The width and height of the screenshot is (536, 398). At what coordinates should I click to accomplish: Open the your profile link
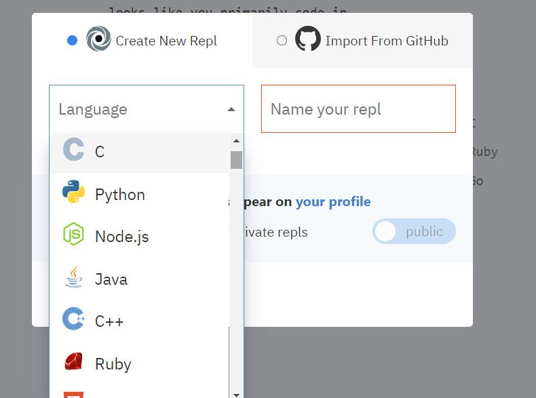[x=333, y=201]
